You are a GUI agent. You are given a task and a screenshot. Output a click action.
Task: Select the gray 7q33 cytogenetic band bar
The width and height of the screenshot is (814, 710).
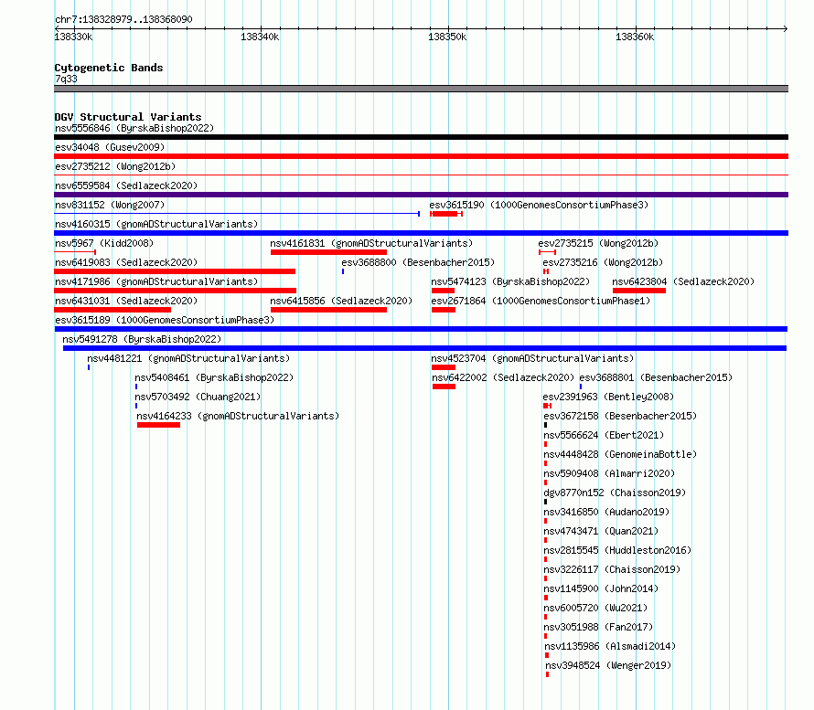pyautogui.click(x=421, y=89)
